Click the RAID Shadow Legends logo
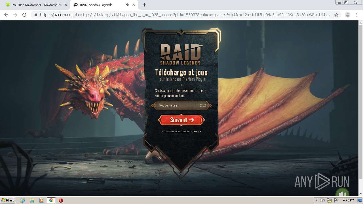This screenshot has width=363, height=204. pos(181,54)
